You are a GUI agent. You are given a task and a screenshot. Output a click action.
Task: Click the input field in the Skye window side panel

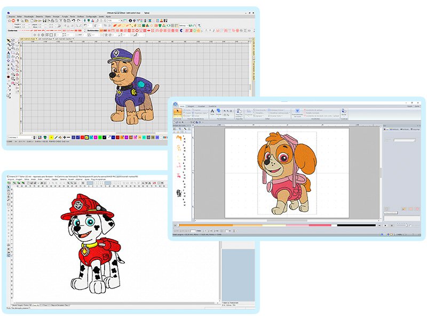click(405, 140)
